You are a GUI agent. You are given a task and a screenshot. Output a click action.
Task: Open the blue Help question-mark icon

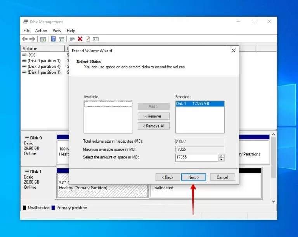[54, 39]
